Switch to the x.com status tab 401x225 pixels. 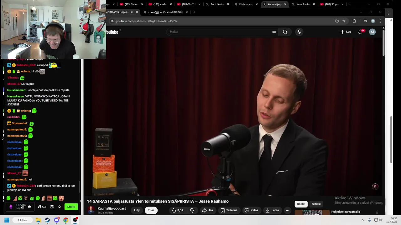(x=165, y=12)
